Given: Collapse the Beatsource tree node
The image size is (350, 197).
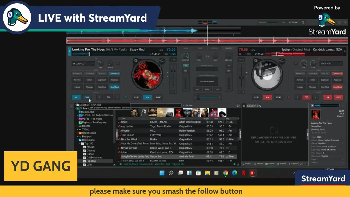Looking at the screenshot, I should click(x=78, y=140).
